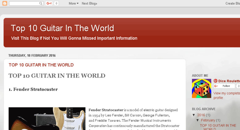
Task: Open blog title Top 10 Guitar In The World
Action: pos(62,28)
